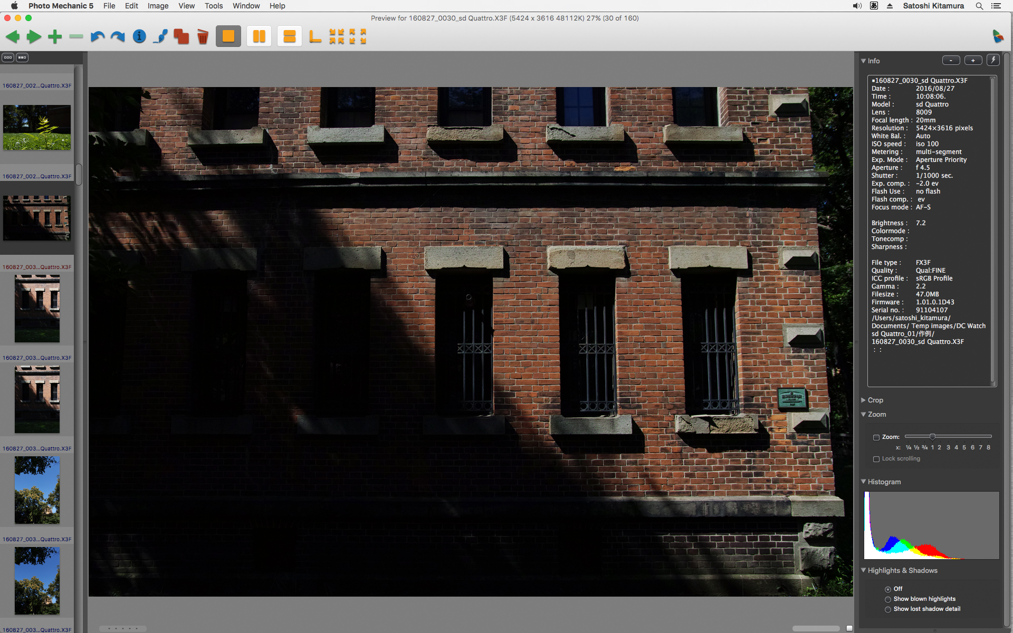Select Show lost shadow detail option

pyautogui.click(x=888, y=609)
